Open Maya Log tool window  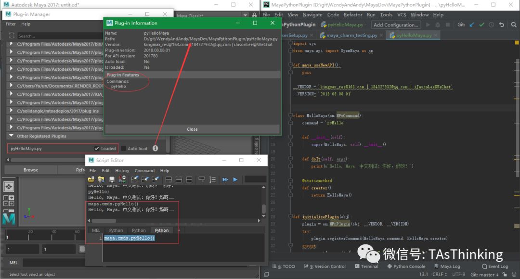coord(447,266)
